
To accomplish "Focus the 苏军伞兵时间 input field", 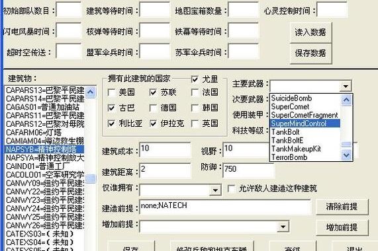I will pyautogui.click(x=243, y=51).
